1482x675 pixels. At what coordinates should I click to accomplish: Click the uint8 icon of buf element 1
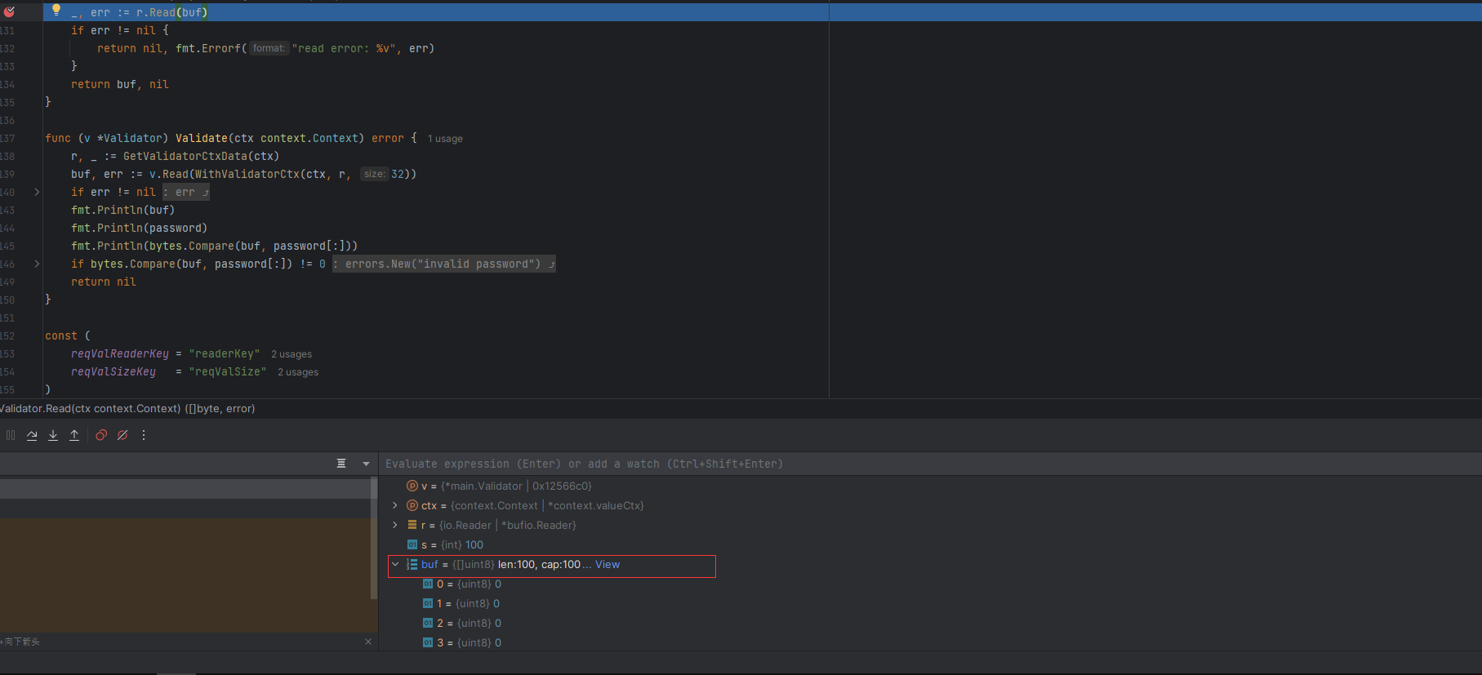click(x=428, y=603)
